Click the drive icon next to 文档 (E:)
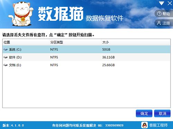Image resolution: width=173 pixels, height=129 pixels. [x=6, y=65]
